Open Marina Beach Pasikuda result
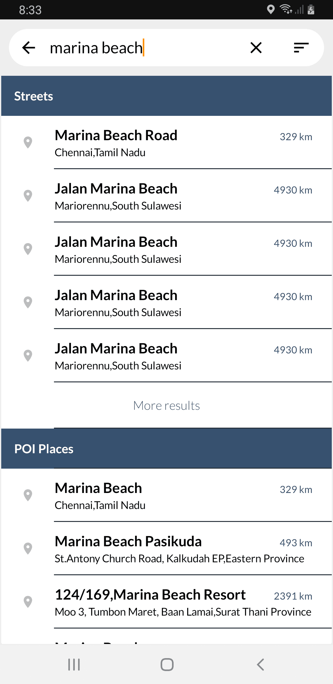The height and width of the screenshot is (684, 333). 128,549
